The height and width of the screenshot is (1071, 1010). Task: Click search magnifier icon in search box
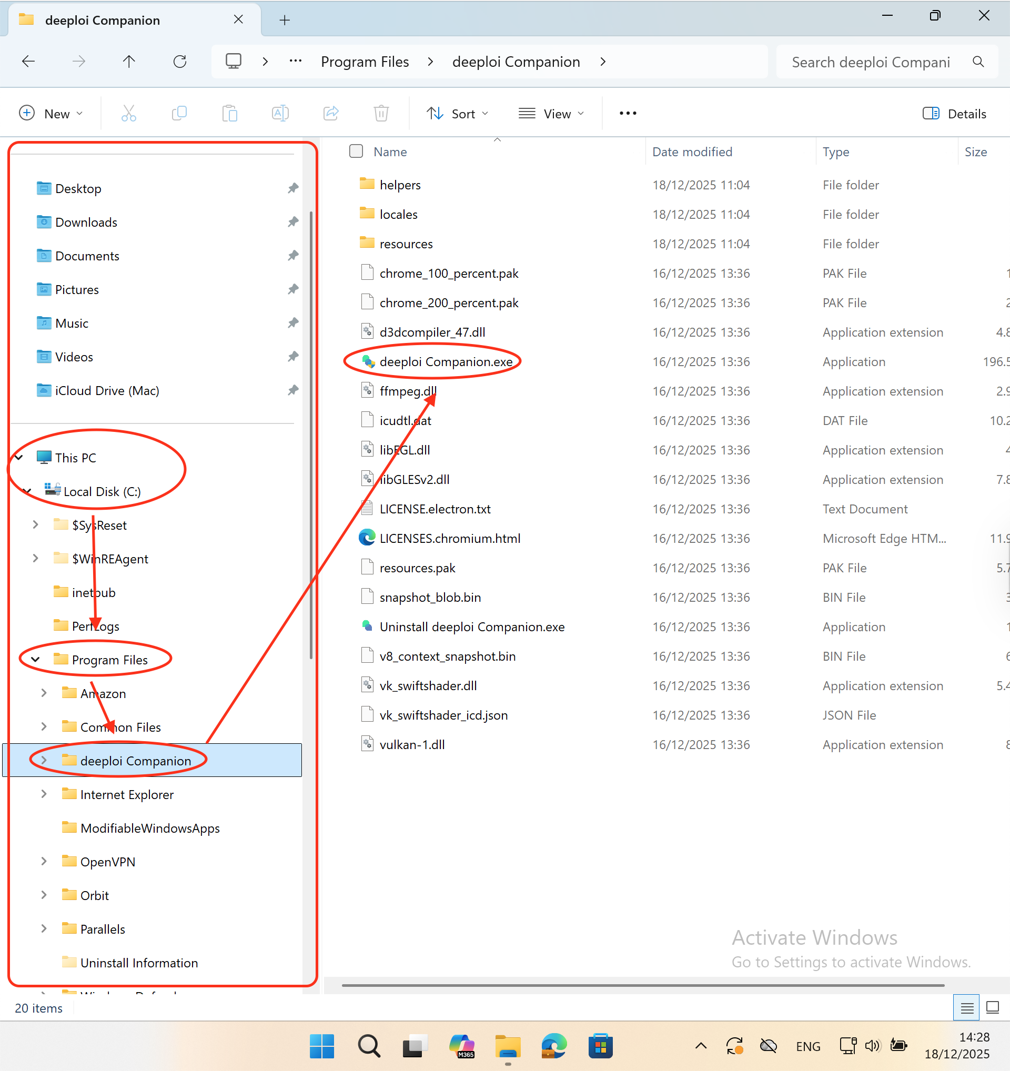978,62
